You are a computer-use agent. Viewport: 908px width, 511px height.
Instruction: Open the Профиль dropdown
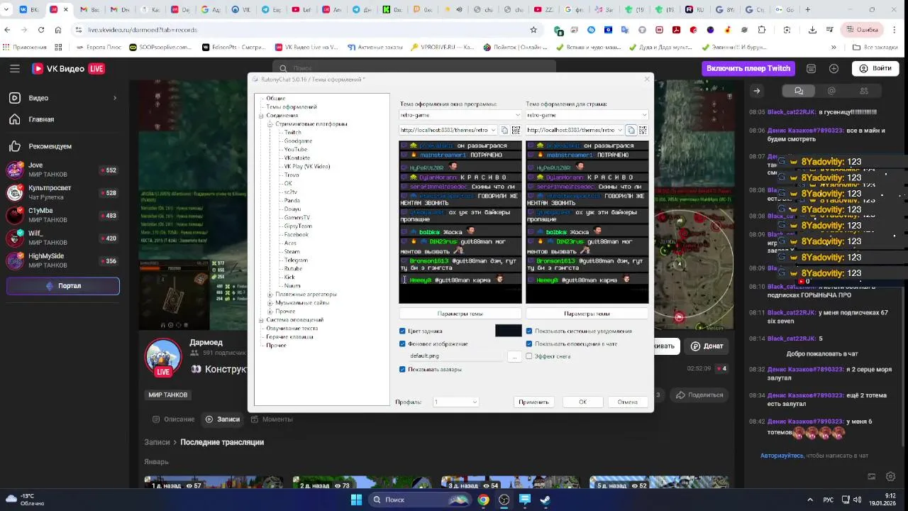tap(455, 402)
